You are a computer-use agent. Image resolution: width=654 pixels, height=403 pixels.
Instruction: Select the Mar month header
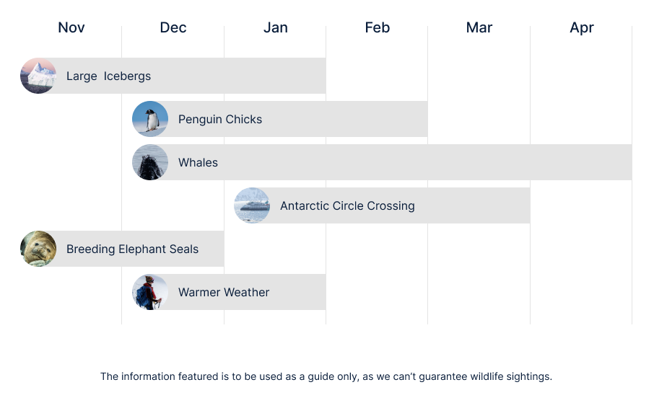tap(479, 27)
